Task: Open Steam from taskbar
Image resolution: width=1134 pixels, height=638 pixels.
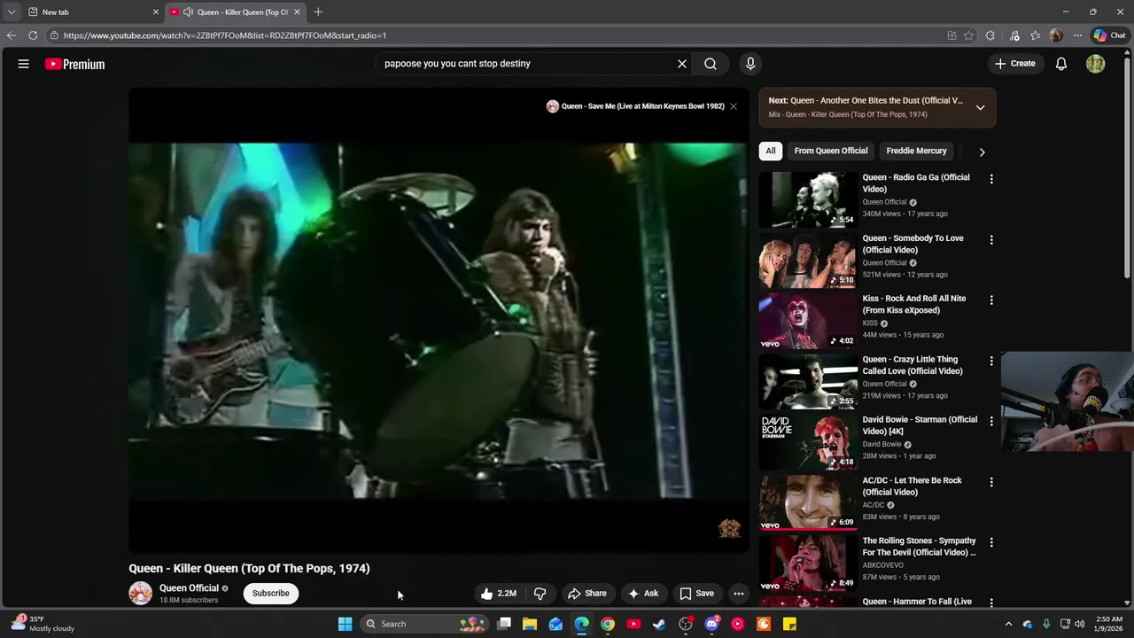Action: [x=659, y=624]
